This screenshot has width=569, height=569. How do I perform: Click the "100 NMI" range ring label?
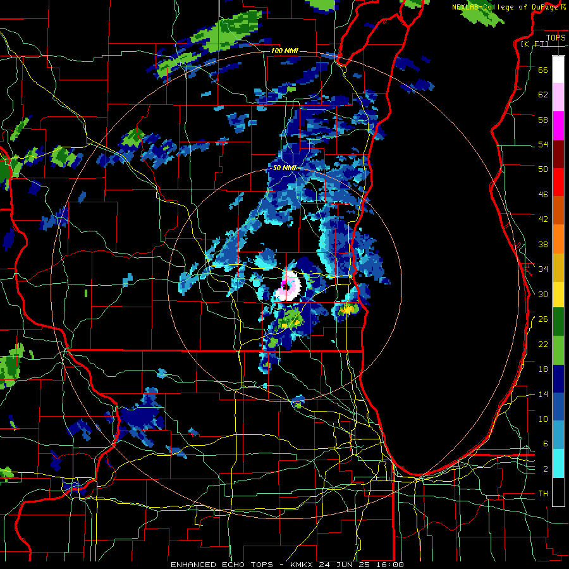tap(284, 51)
